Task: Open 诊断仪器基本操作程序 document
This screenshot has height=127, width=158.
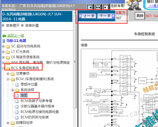Action: point(37,106)
